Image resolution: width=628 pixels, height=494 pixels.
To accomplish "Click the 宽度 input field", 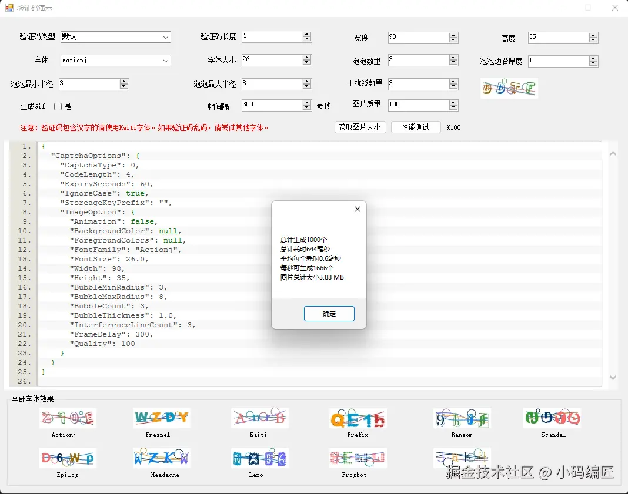I will (x=417, y=37).
